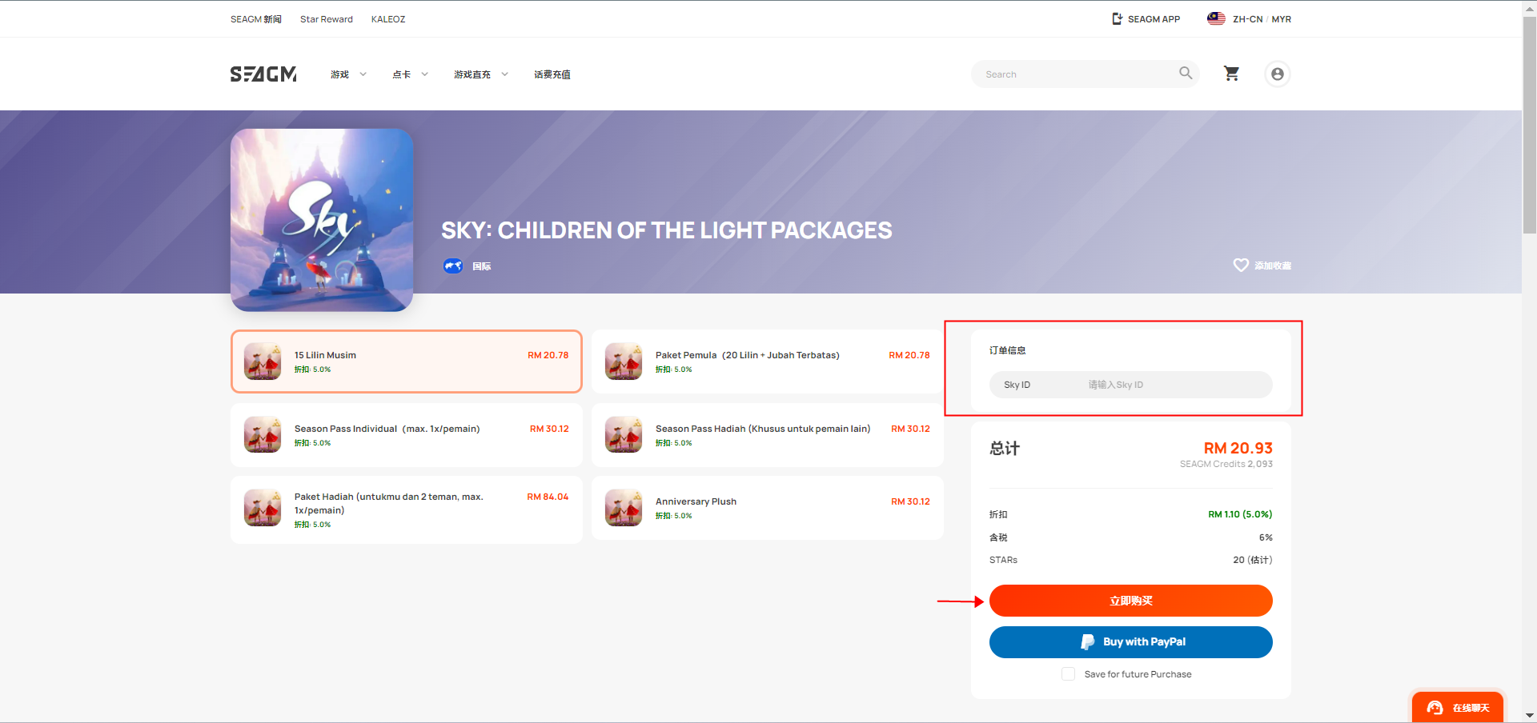Click the Season Pass Individual package icon
This screenshot has width=1537, height=723.
click(x=263, y=434)
